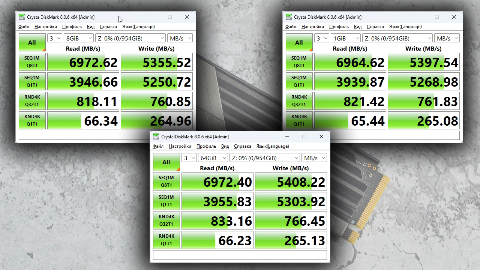Open Профиль menu in the 8GiB window
Screen dimensions: 480x270
tap(72, 27)
